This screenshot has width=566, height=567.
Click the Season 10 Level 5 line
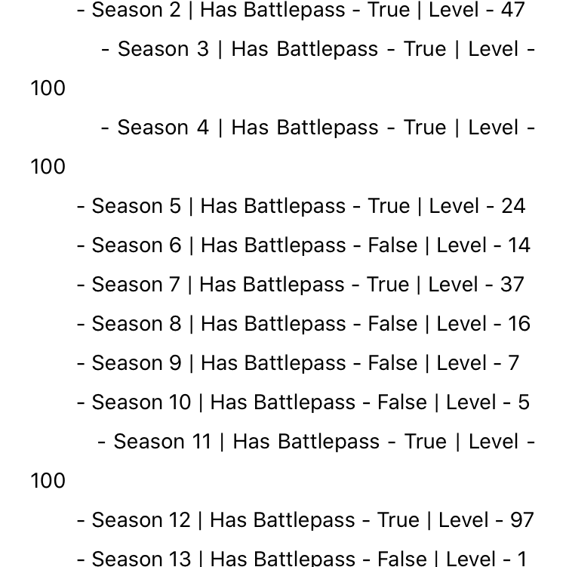pyautogui.click(x=303, y=402)
